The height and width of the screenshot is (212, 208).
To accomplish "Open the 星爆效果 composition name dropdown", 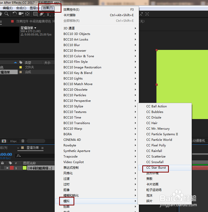I will [35, 28].
